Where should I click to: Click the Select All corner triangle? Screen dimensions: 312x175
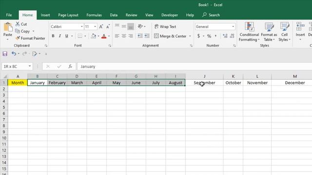[x=5, y=76]
